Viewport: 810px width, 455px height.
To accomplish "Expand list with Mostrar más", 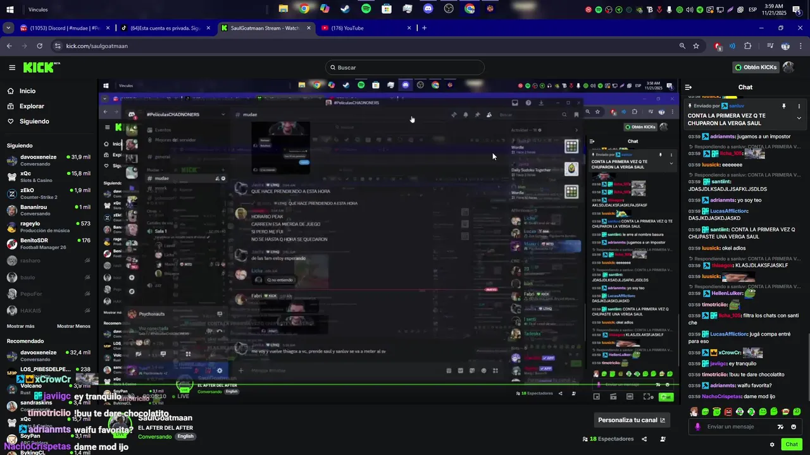I will point(20,326).
